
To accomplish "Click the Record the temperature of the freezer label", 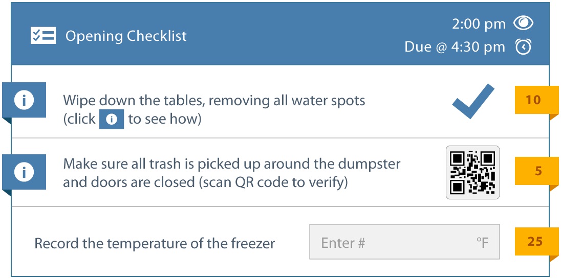I will 155,243.
